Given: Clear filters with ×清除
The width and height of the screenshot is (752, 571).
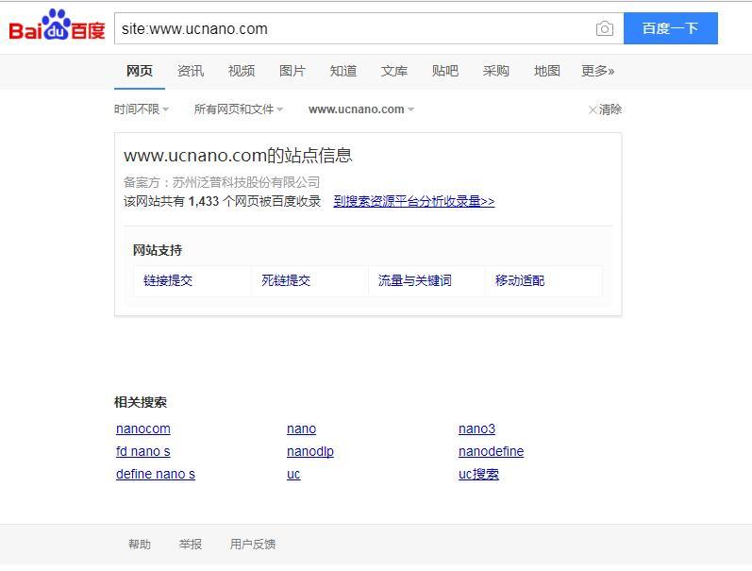Looking at the screenshot, I should (x=605, y=109).
